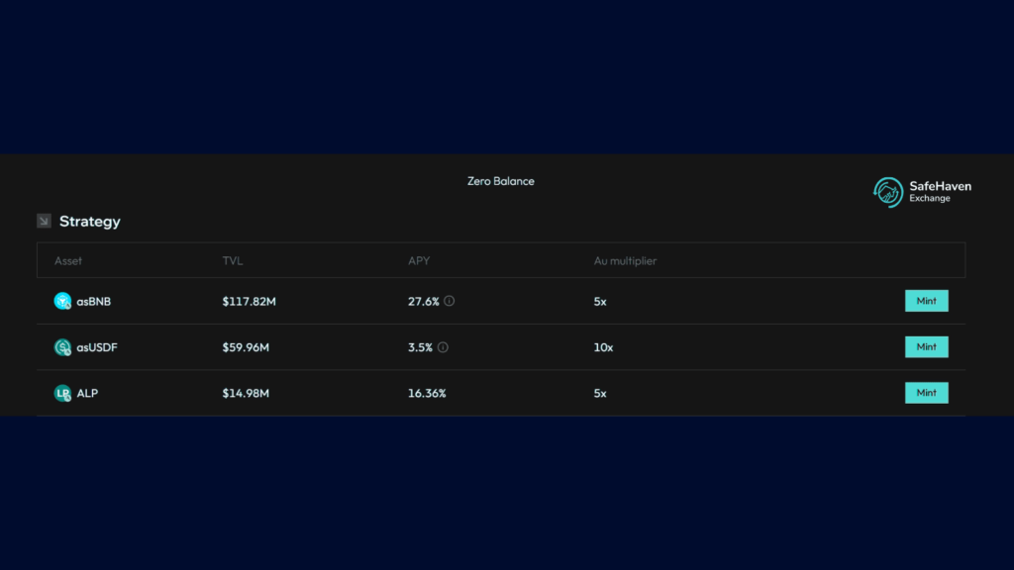Image resolution: width=1014 pixels, height=570 pixels.
Task: Click the Au multiplier column header
Action: coord(626,261)
